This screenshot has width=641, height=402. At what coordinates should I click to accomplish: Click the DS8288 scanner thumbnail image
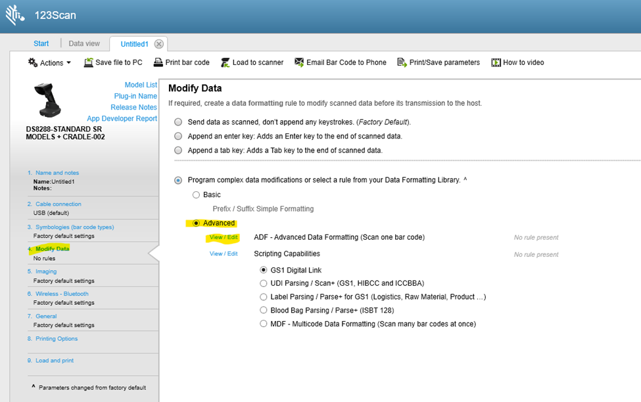pos(49,100)
